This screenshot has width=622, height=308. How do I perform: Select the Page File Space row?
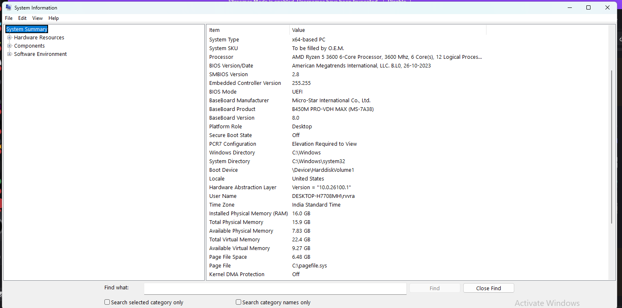click(x=346, y=257)
